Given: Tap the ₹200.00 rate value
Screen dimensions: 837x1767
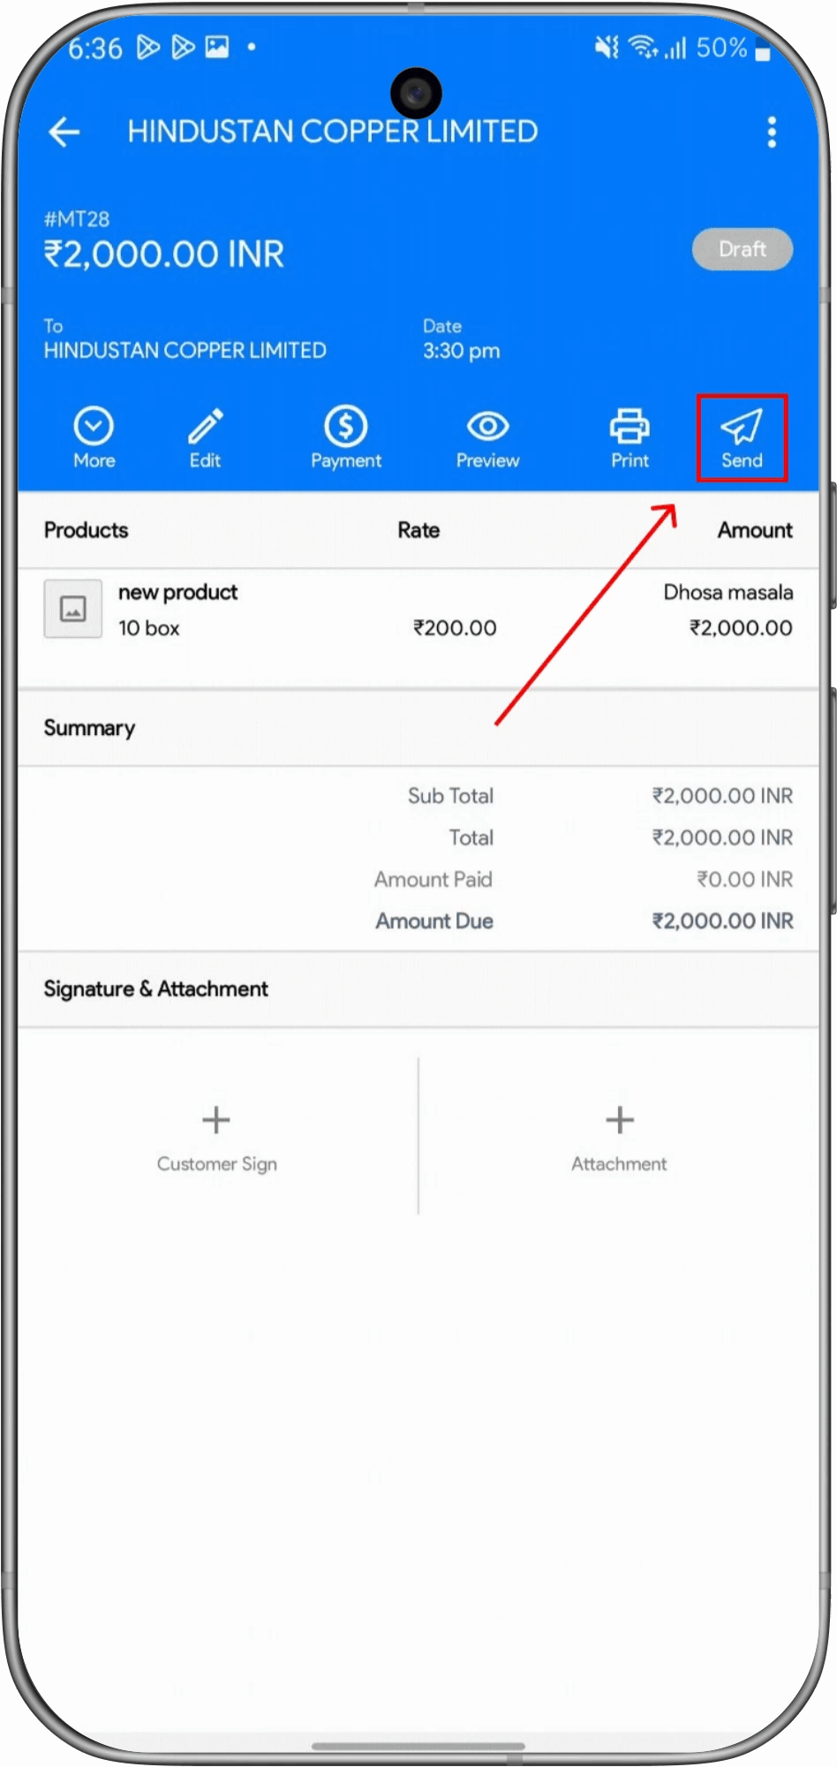Looking at the screenshot, I should [x=455, y=628].
